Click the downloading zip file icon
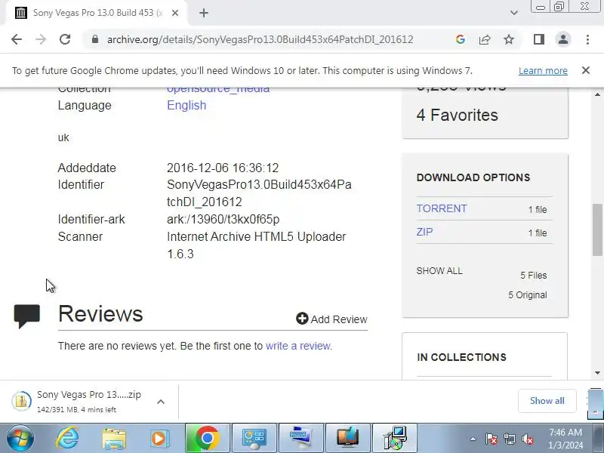 21,401
